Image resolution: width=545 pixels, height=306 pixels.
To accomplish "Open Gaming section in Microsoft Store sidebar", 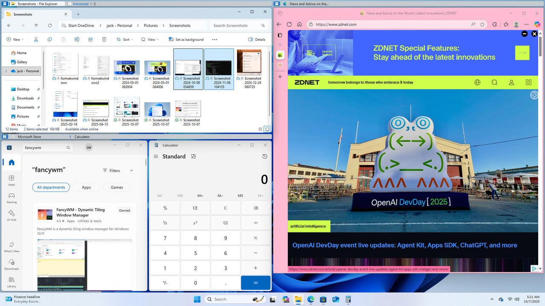I will coord(11,198).
